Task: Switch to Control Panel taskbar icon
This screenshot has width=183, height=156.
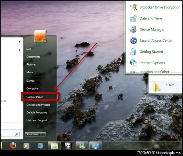Action: 96,146
